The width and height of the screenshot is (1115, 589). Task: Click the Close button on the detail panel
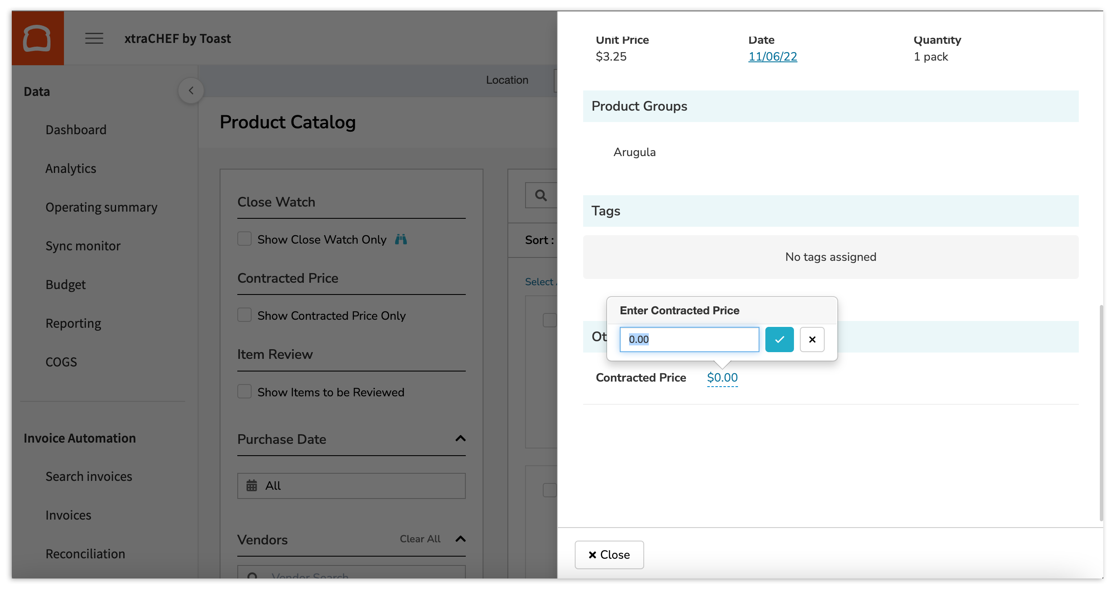coord(609,555)
